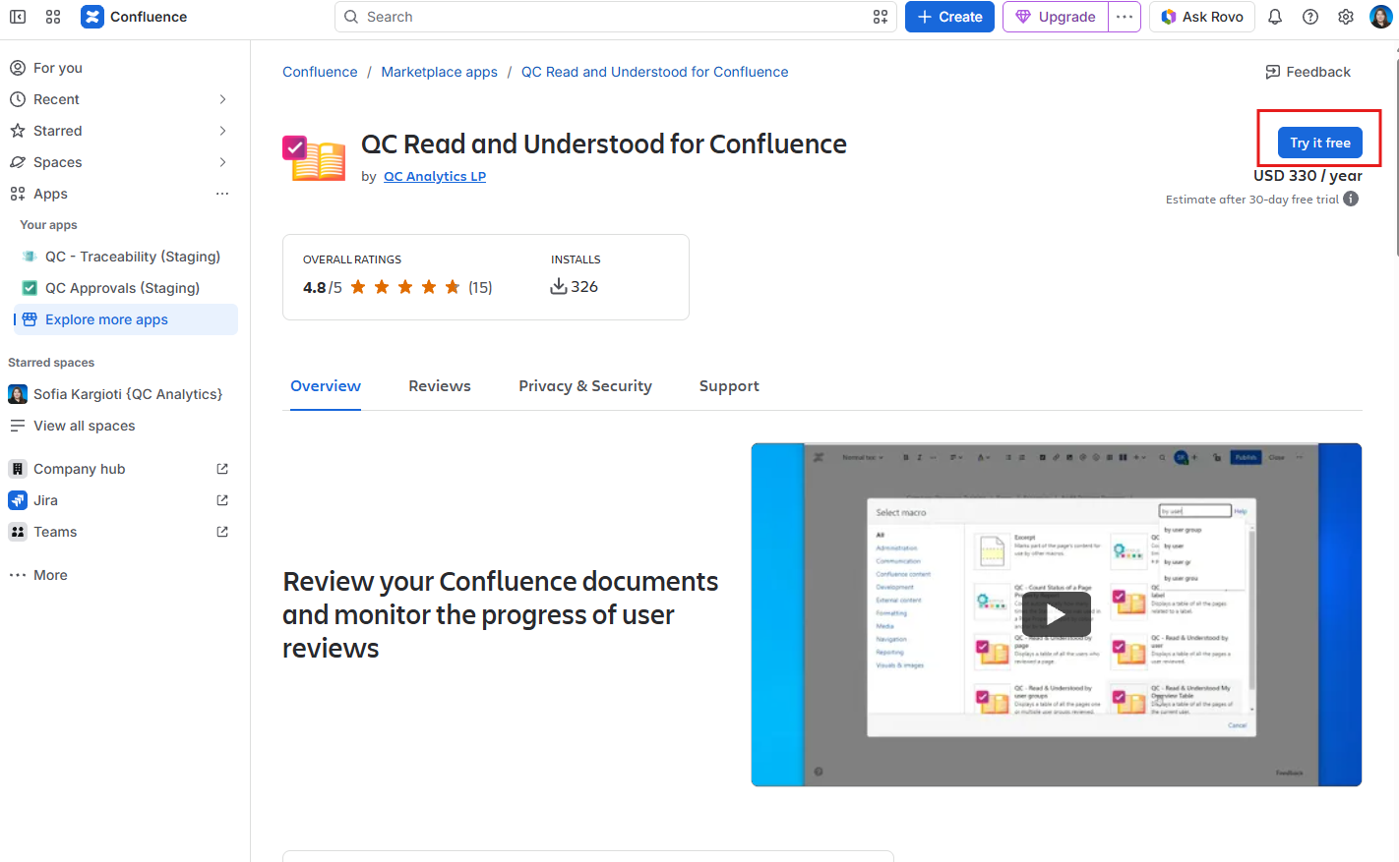Expand the Recent chevron

click(222, 99)
